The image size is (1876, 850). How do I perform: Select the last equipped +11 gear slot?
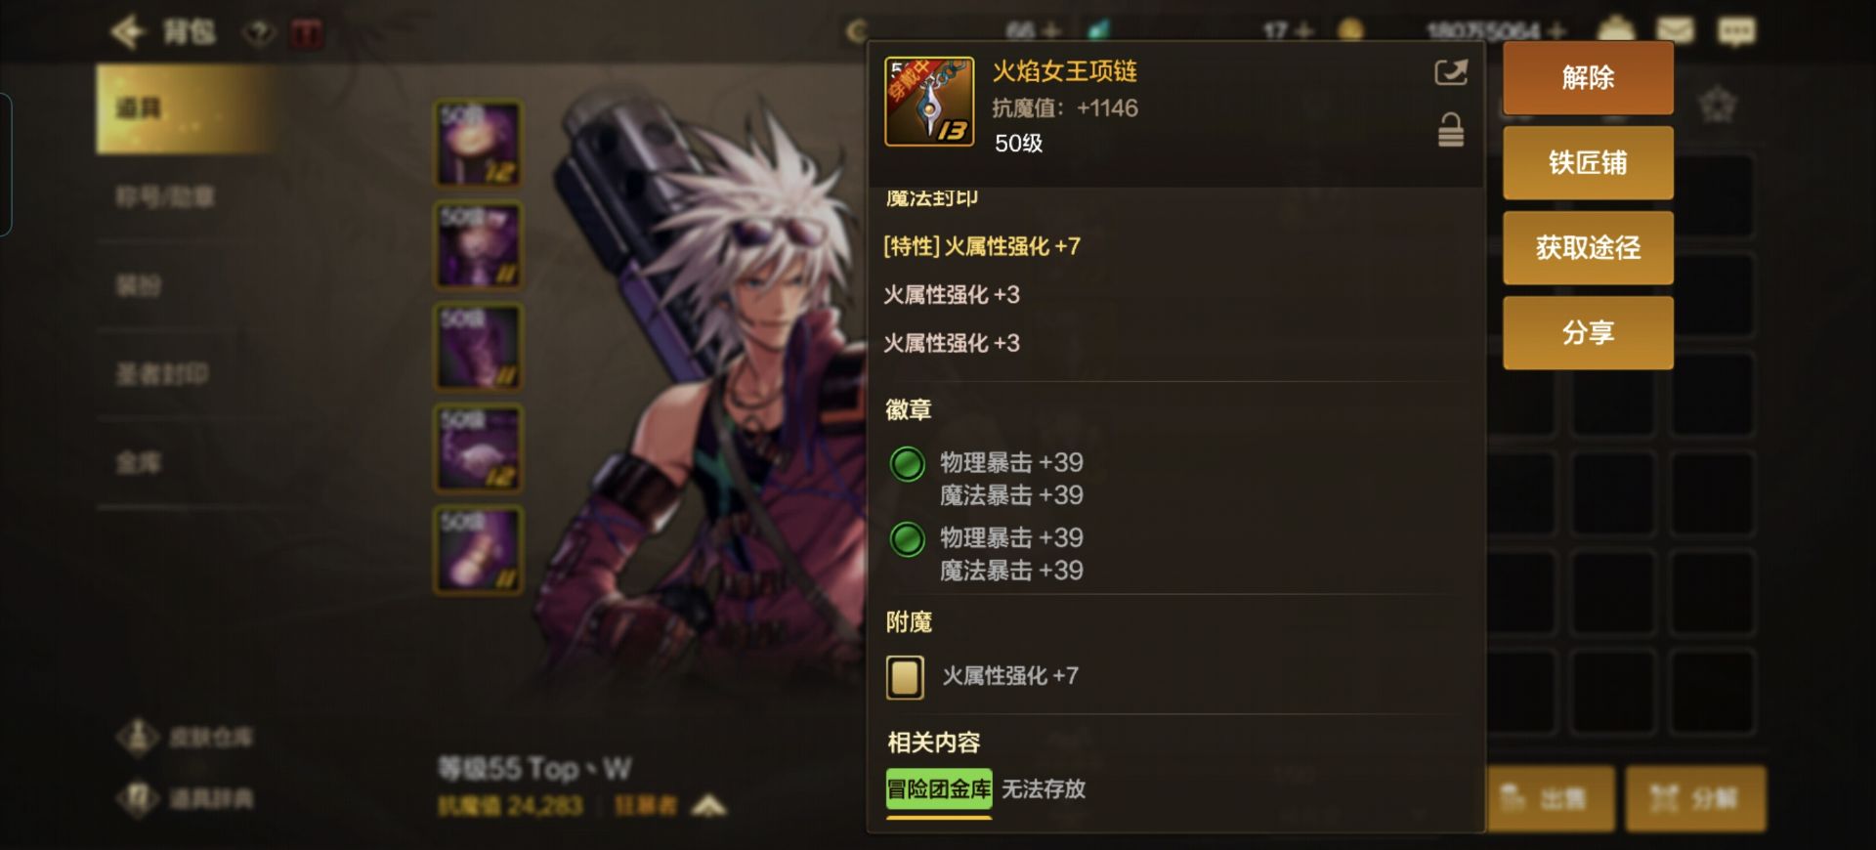pos(479,550)
